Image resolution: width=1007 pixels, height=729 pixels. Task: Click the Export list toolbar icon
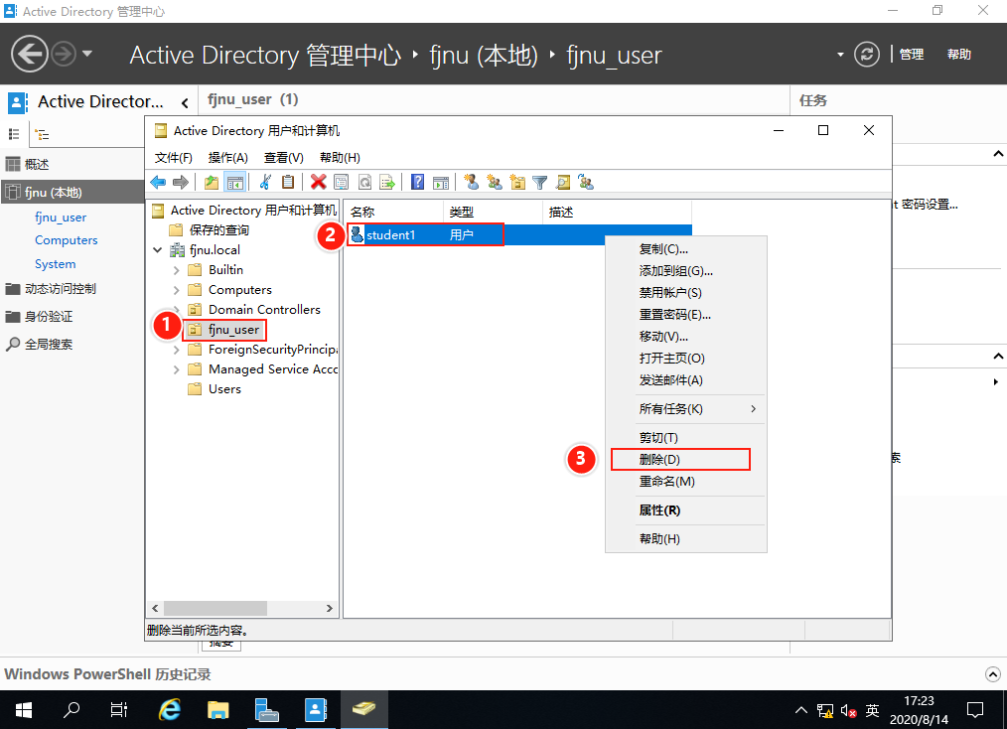point(387,183)
